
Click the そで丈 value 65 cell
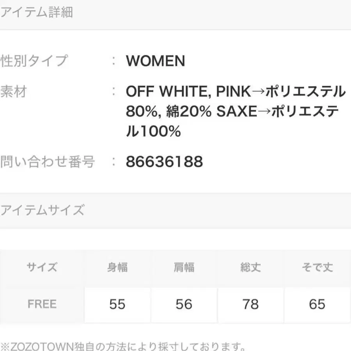click(x=317, y=304)
